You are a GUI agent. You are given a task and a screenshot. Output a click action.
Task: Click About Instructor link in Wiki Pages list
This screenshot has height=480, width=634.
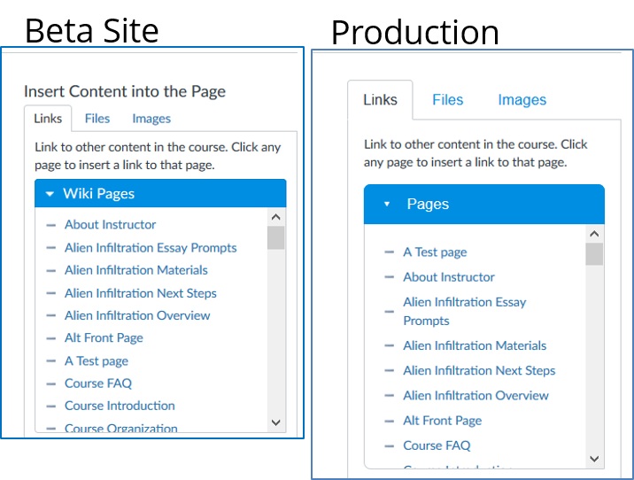[x=110, y=225]
